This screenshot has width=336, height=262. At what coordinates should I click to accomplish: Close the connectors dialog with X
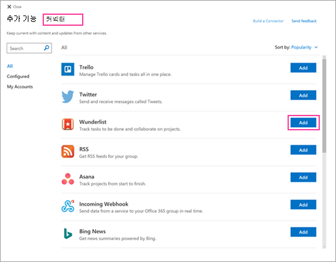point(9,6)
